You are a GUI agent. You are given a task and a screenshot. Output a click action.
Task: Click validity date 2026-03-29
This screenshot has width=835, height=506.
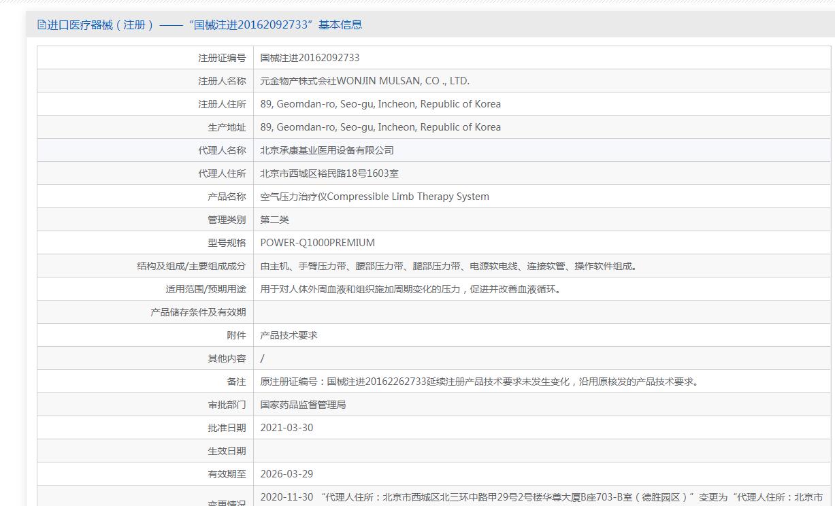(x=286, y=474)
